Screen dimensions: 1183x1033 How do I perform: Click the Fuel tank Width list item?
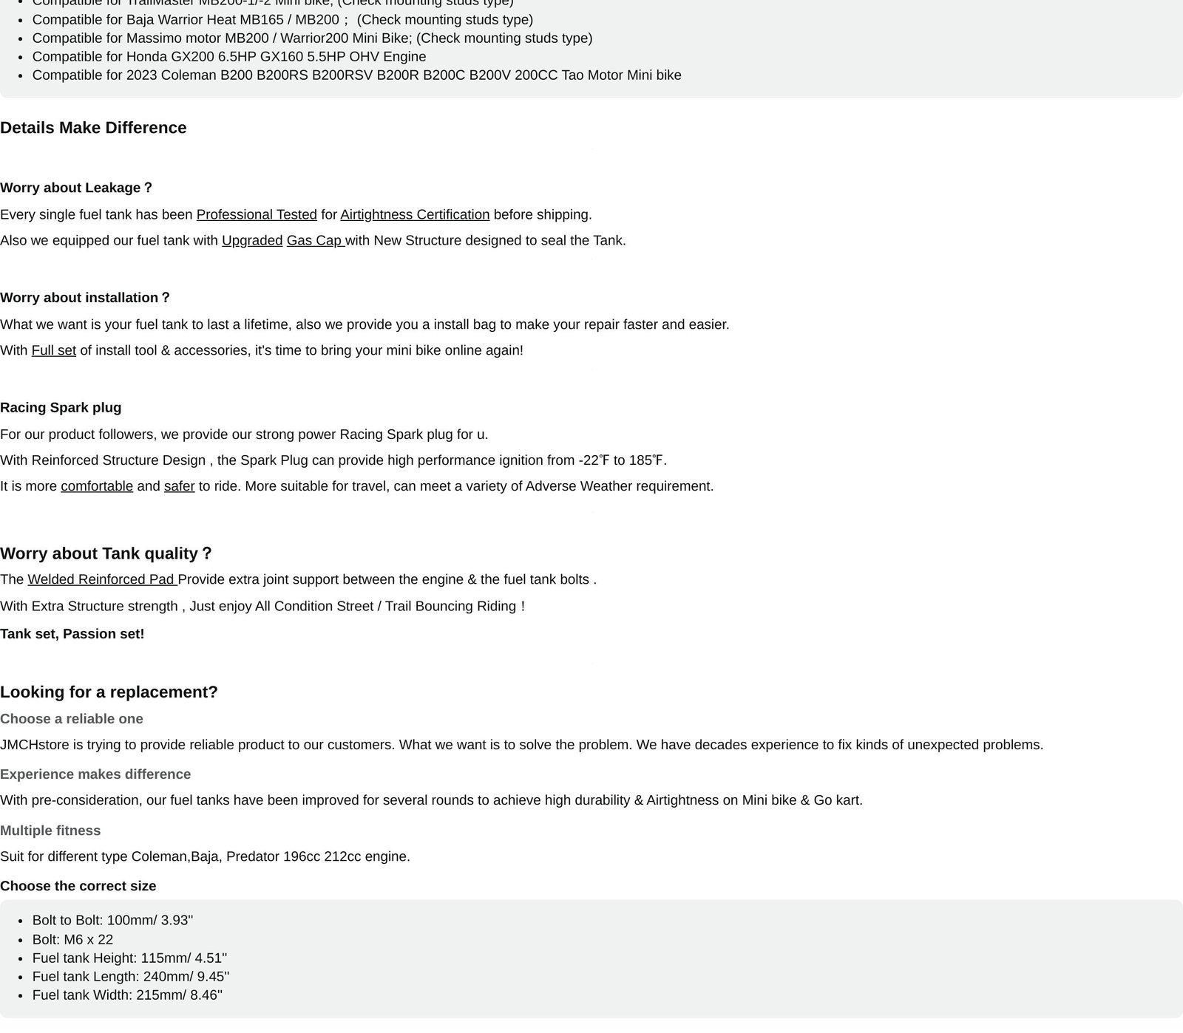(x=127, y=995)
